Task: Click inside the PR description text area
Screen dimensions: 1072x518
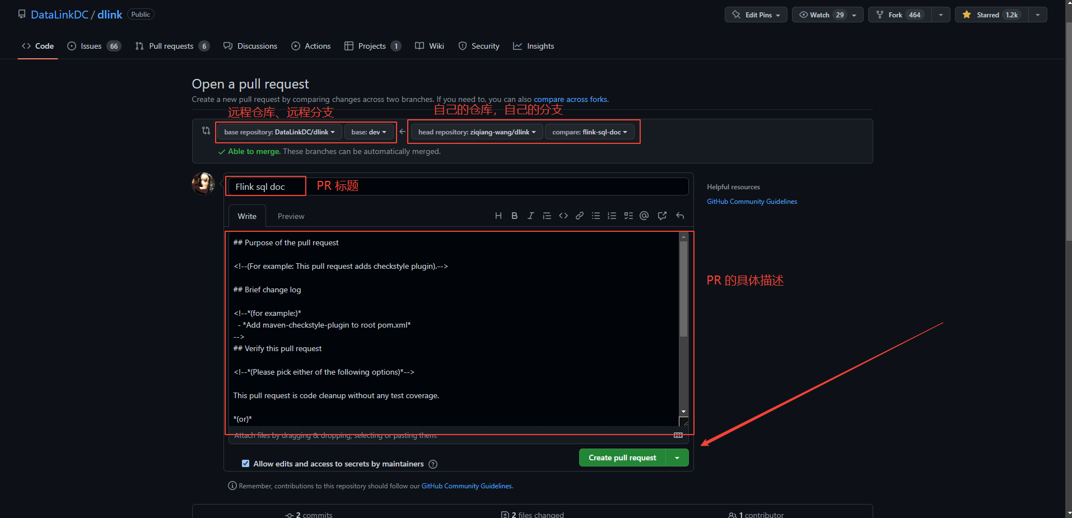Action: (454, 330)
